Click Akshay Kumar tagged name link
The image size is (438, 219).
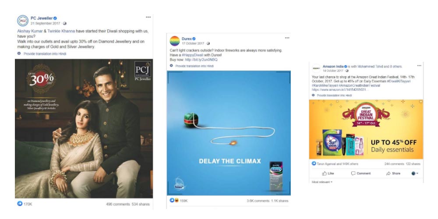pos(30,31)
